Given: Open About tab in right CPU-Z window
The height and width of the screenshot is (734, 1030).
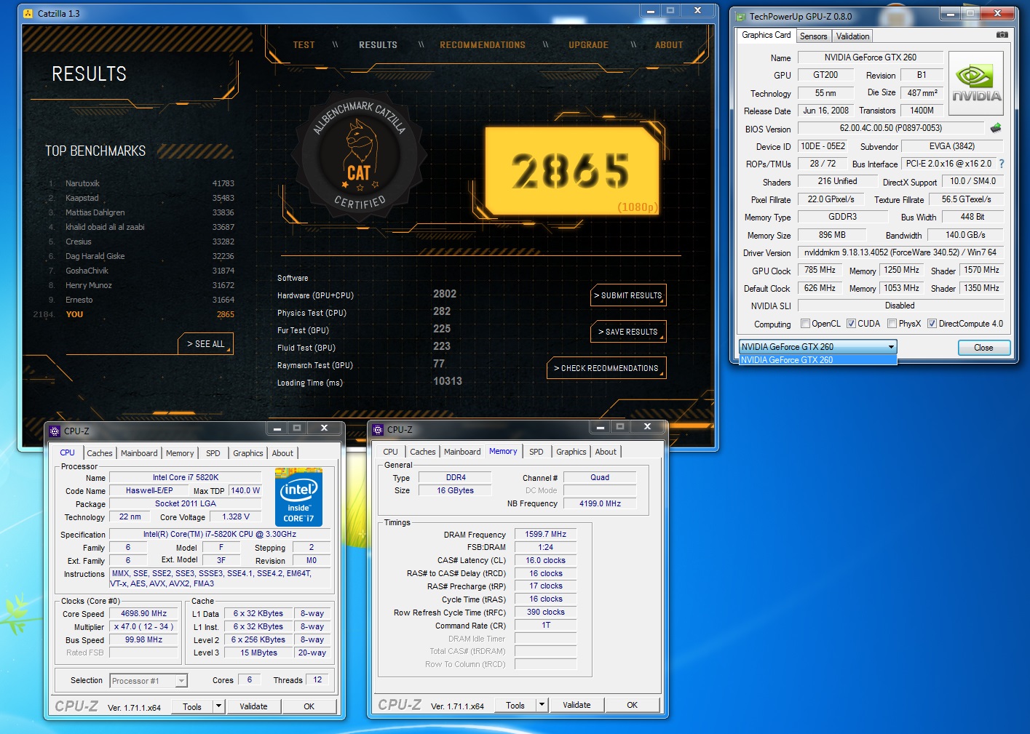Looking at the screenshot, I should click(x=606, y=452).
